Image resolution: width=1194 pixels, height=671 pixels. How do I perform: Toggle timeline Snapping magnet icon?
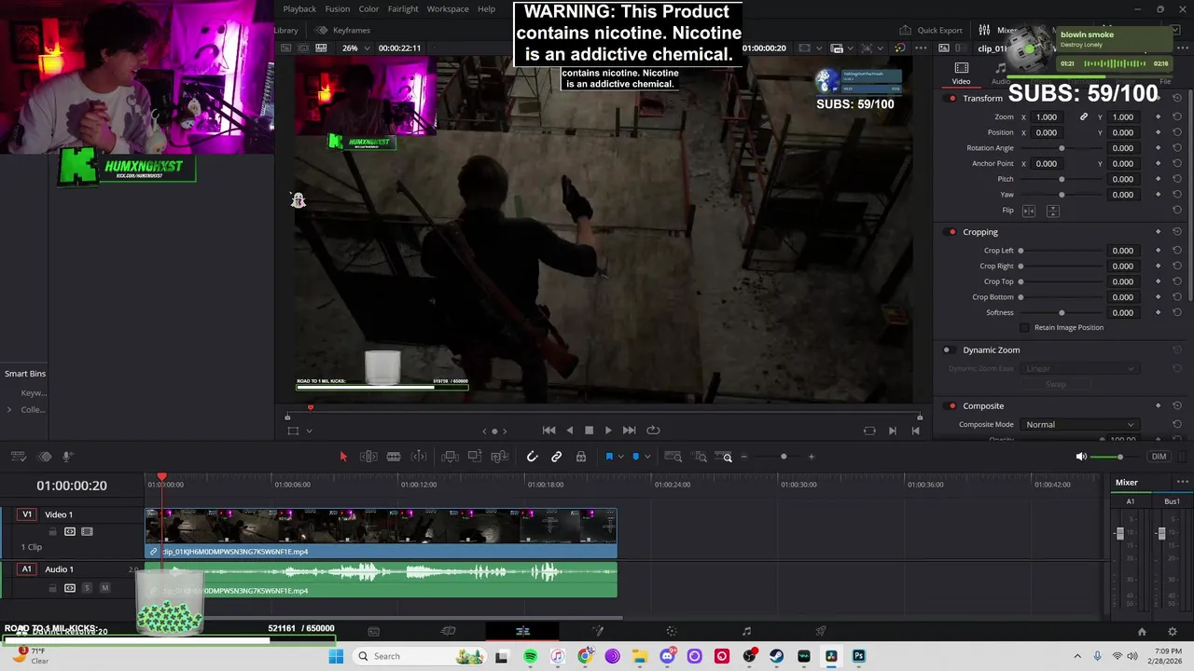click(x=532, y=457)
